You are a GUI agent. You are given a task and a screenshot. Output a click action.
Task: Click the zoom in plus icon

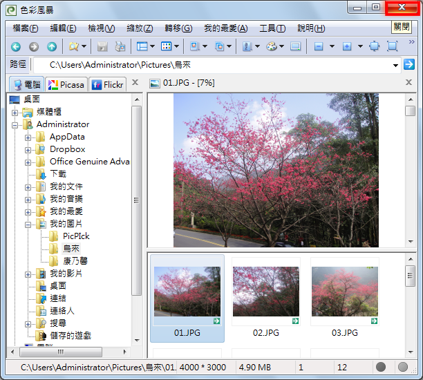point(347,47)
